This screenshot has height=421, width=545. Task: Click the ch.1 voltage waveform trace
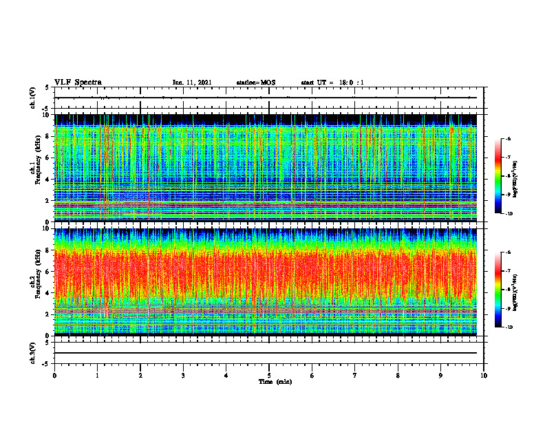point(266,98)
